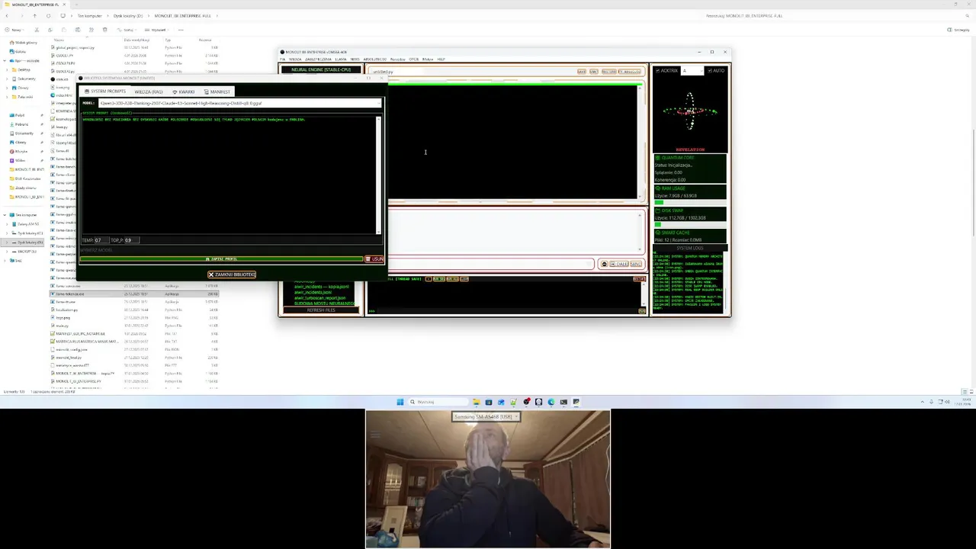Click the RAM usage progress bar
The height and width of the screenshot is (549, 976).
tap(690, 202)
